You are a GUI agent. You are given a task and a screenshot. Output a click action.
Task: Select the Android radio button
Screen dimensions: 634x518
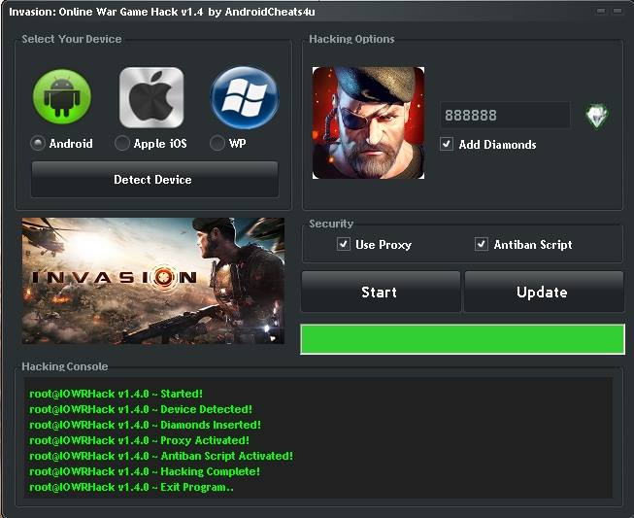[38, 143]
